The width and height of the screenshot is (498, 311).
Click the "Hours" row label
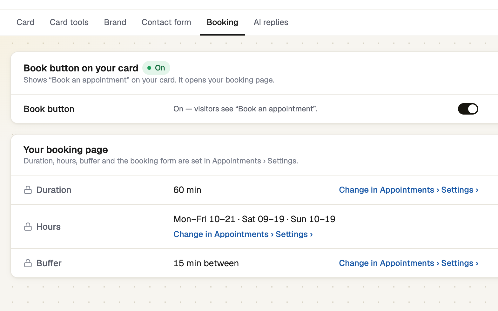48,227
